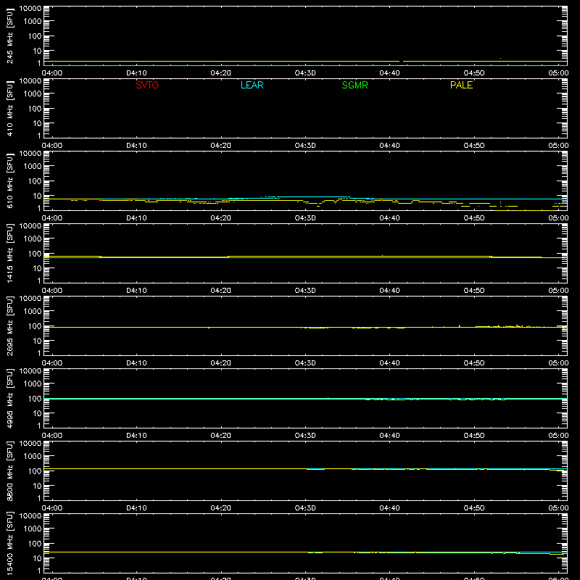Viewport: 580px width, 580px height.
Task: Click the 1000 y-axis label of 410 MHz plot
Action: (x=33, y=94)
